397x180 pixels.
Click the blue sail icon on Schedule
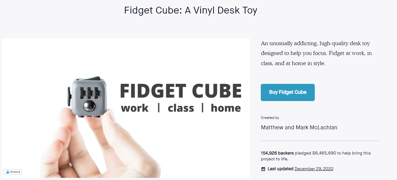(x=7, y=172)
